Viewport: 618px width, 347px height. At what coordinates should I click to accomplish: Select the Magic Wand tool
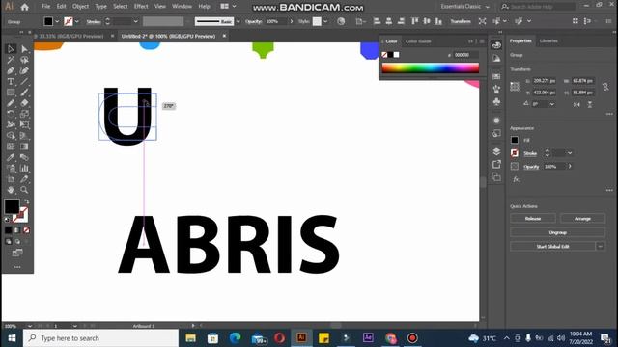[11, 60]
